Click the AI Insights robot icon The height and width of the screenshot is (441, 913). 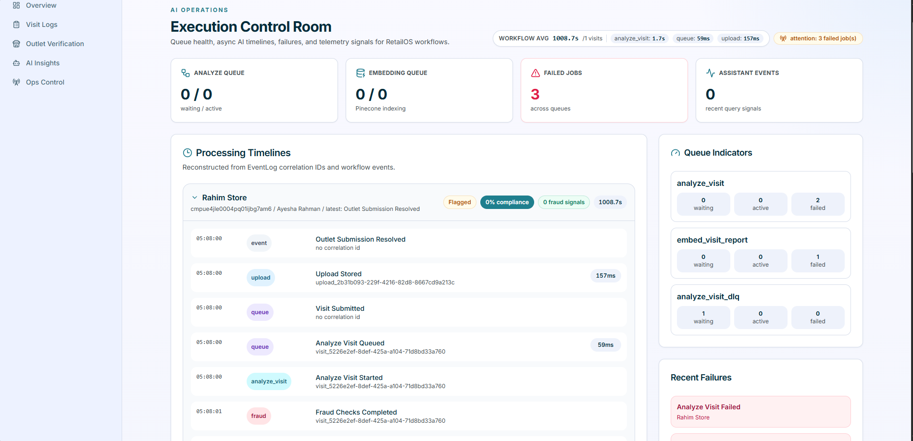16,63
